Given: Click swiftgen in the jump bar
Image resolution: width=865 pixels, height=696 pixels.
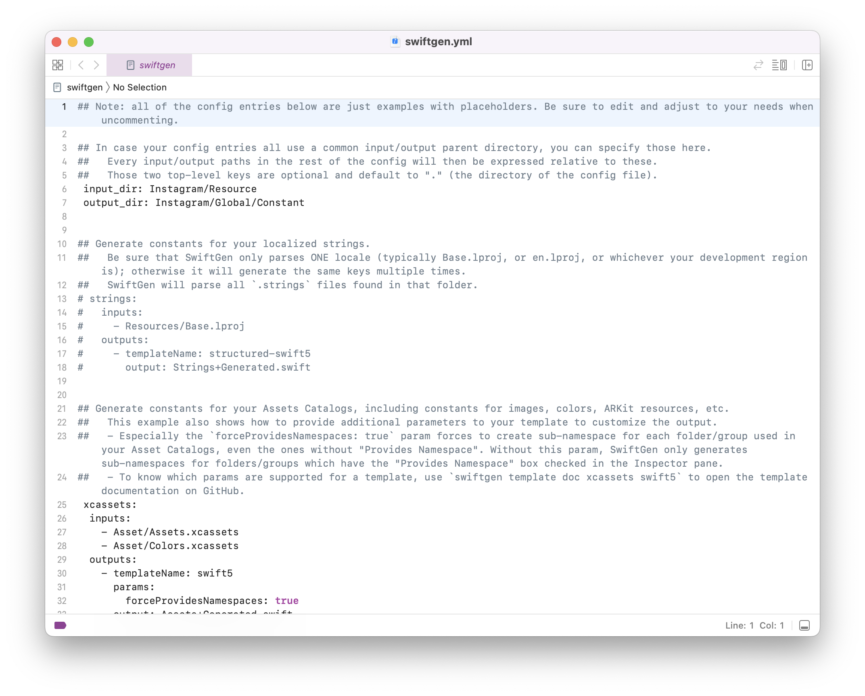Looking at the screenshot, I should coord(85,87).
